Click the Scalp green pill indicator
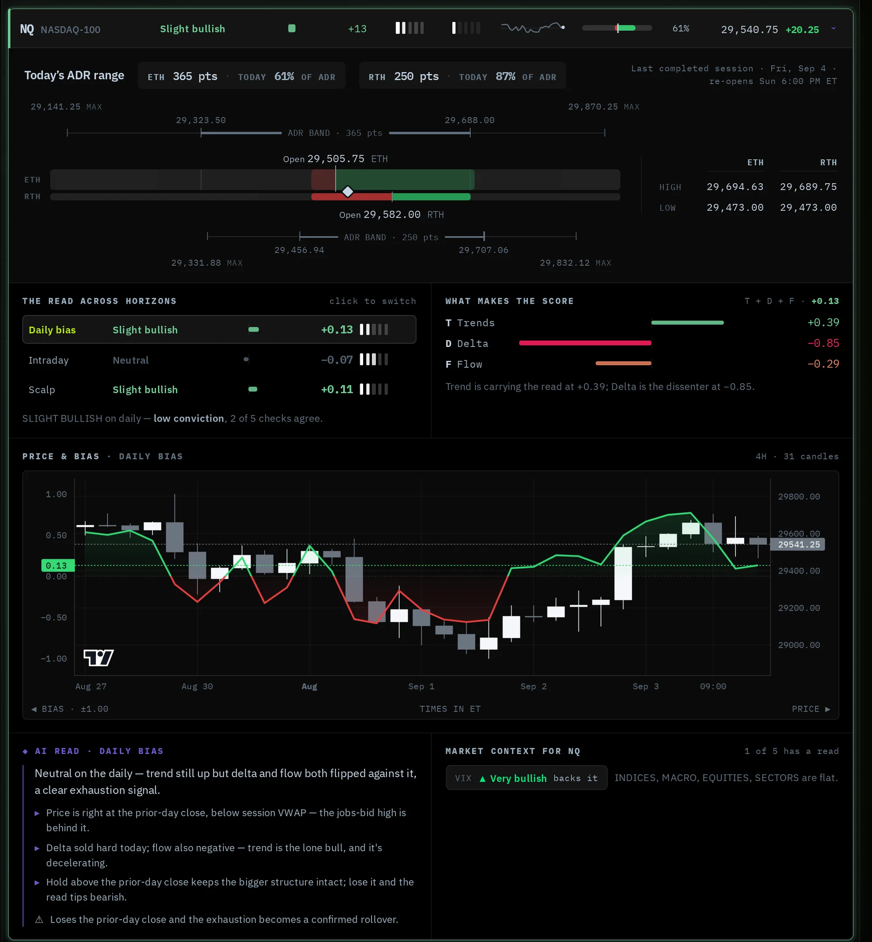Screen dimensions: 872x942 point(253,389)
